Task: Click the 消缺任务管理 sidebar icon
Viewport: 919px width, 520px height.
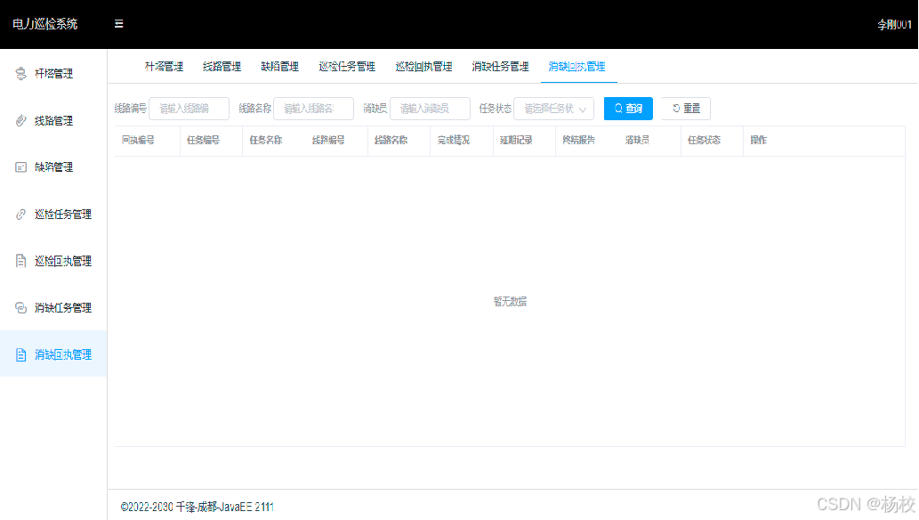Action: [22, 307]
